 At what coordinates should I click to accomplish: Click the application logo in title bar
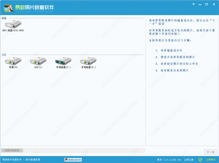pyautogui.click(x=9, y=8)
